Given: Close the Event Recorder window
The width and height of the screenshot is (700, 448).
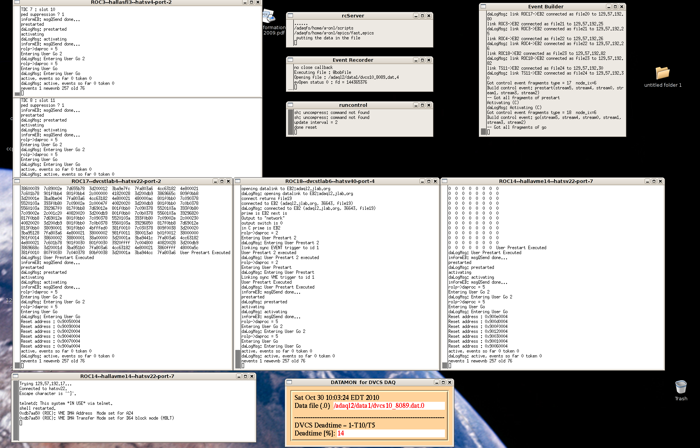Looking at the screenshot, I should 429,60.
